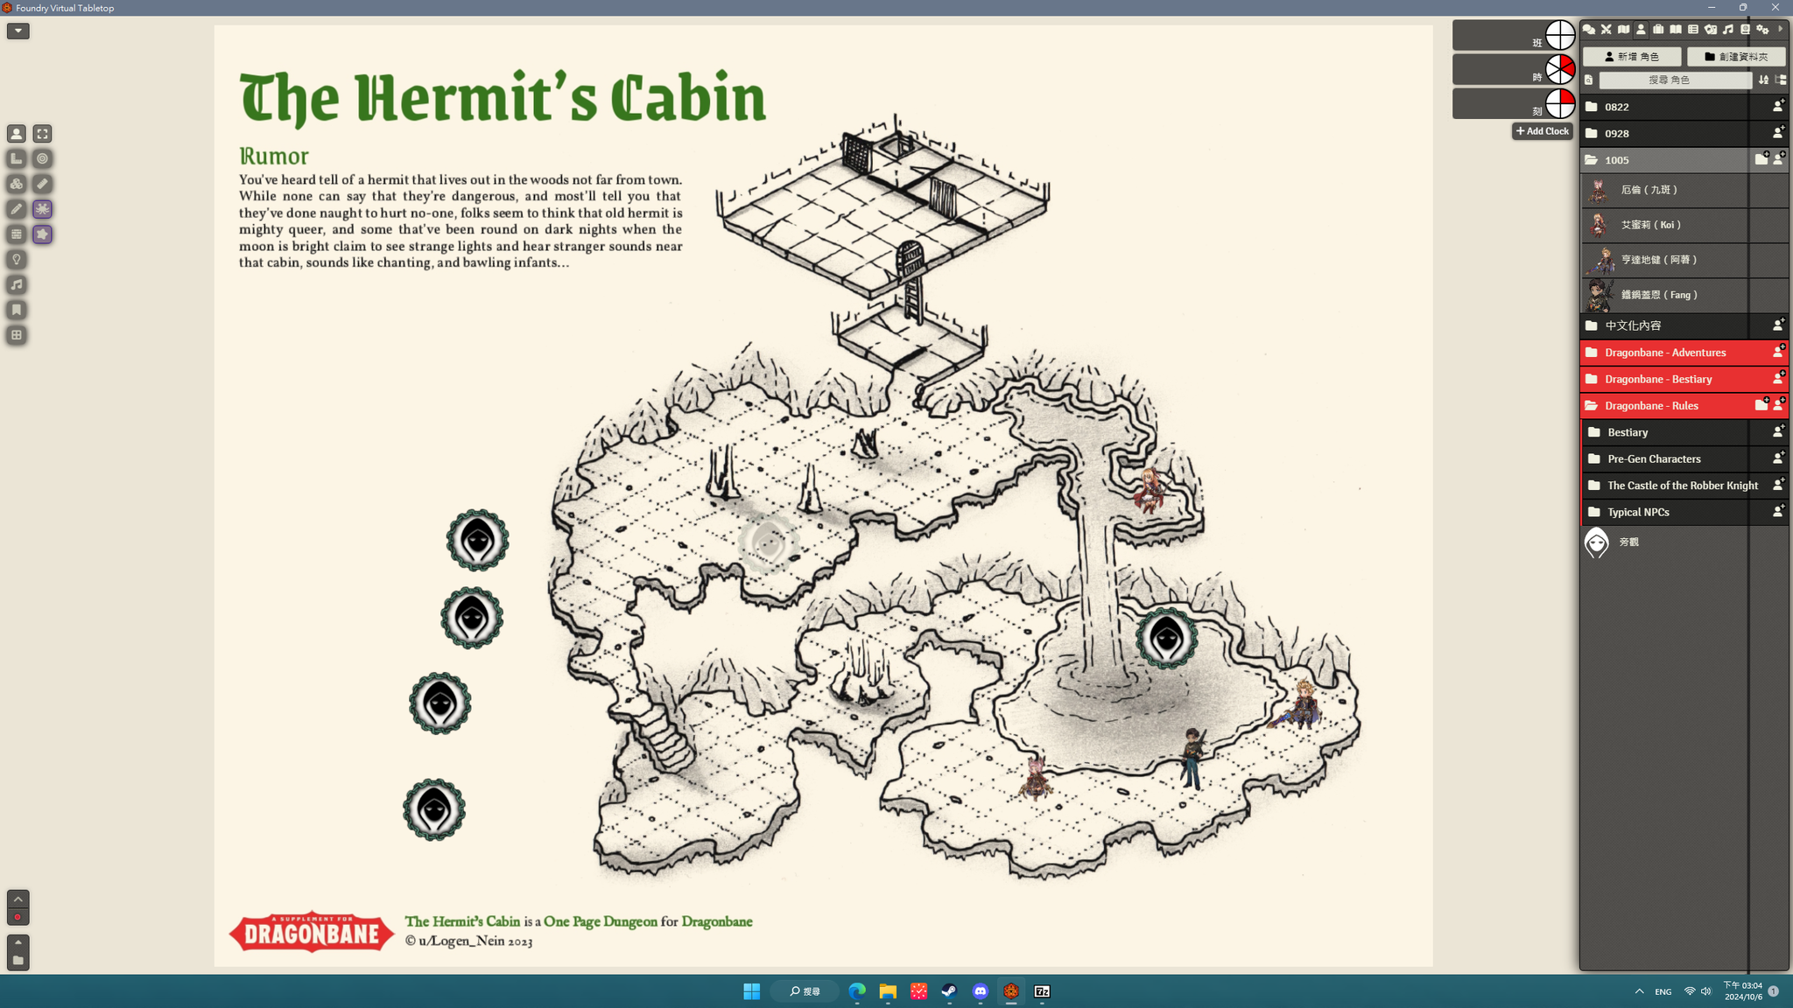Open the macro folder icon at bottom-left

pos(18,960)
